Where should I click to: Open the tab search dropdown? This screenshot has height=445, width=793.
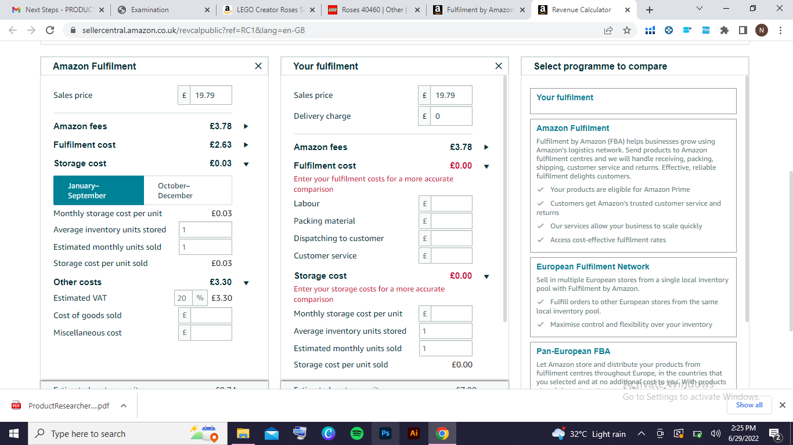[x=699, y=9]
